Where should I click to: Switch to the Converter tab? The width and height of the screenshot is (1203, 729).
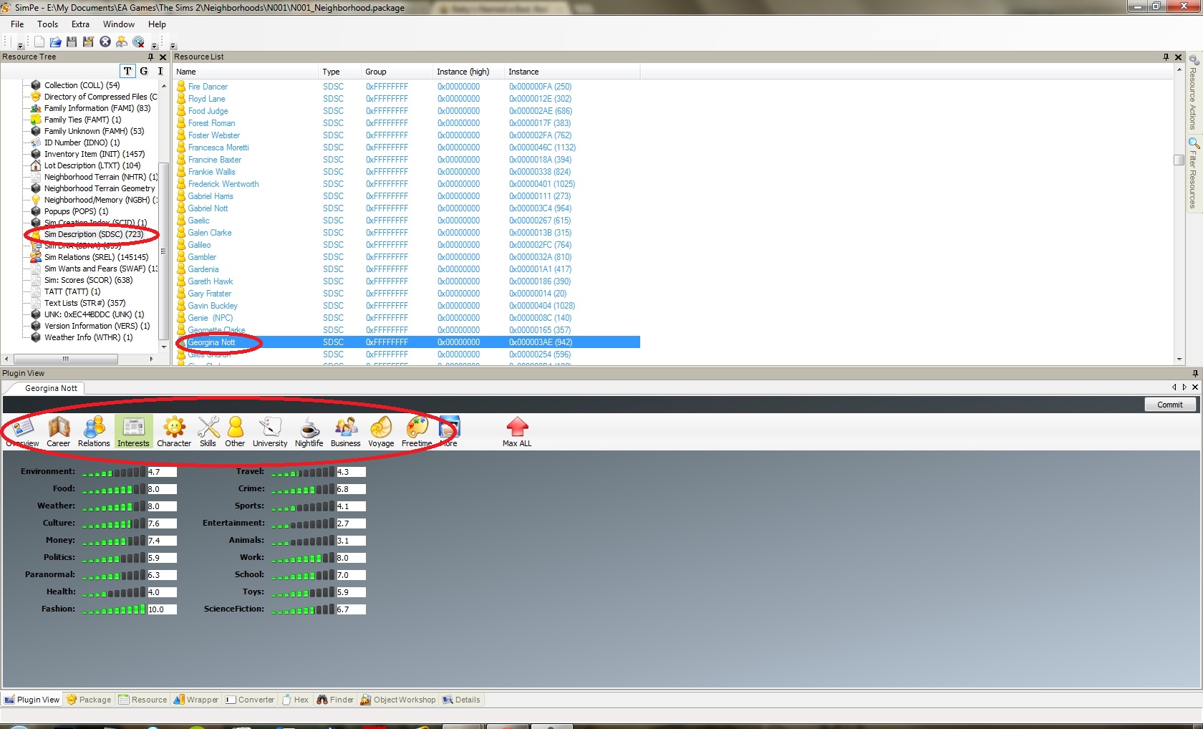click(x=250, y=700)
